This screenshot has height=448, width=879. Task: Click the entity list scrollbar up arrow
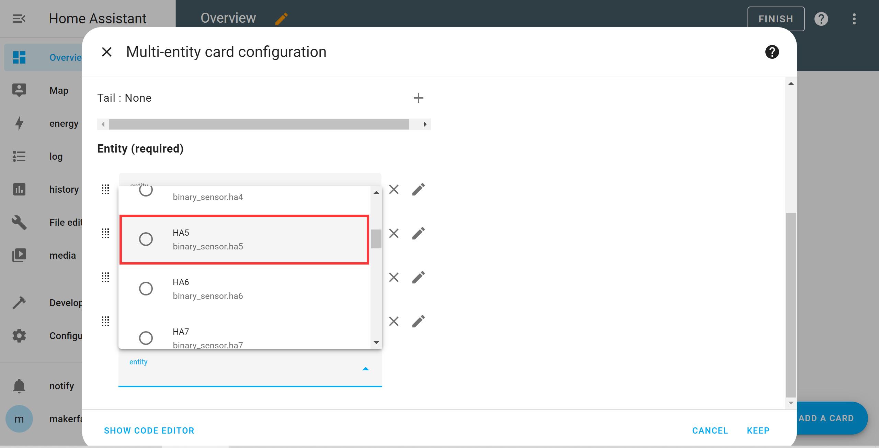click(376, 192)
